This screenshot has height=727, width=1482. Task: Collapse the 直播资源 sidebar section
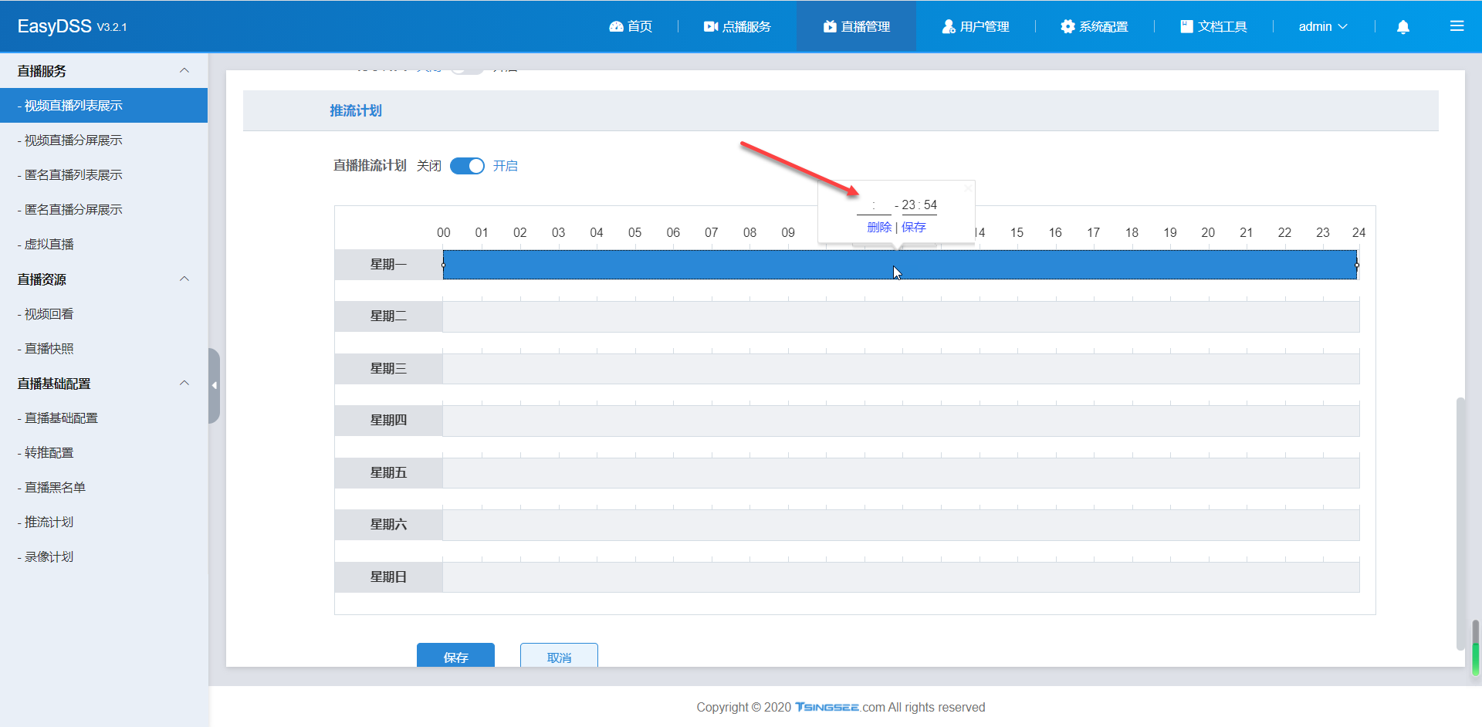(184, 279)
